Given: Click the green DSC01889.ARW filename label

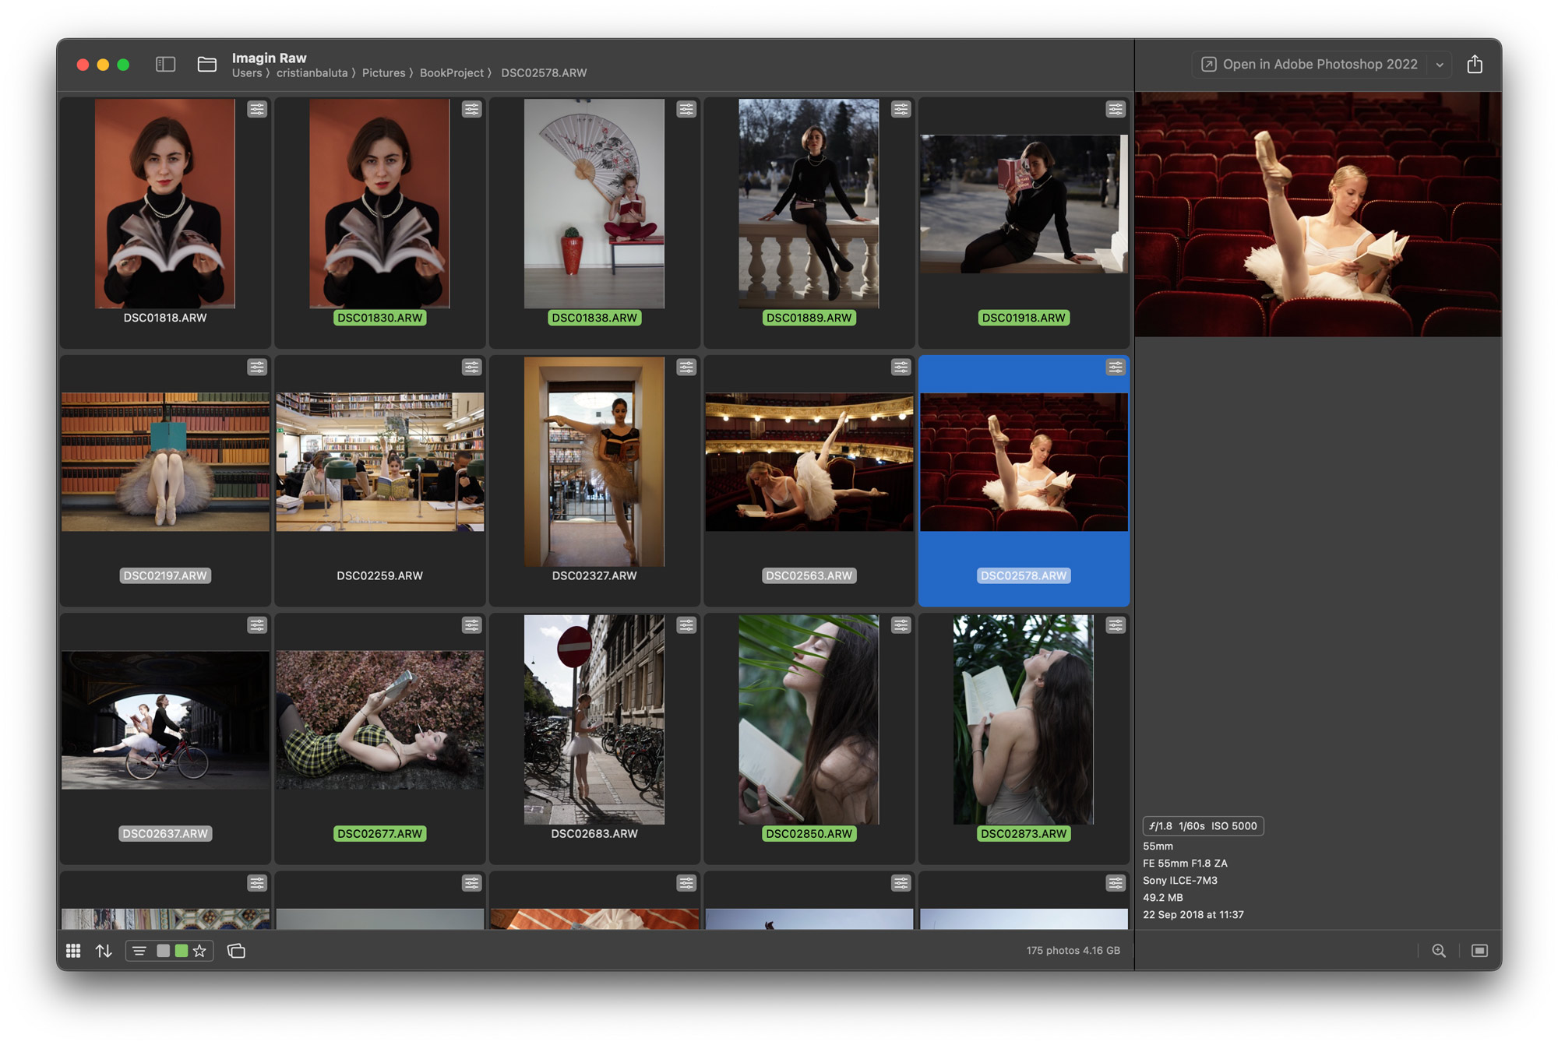Looking at the screenshot, I should [x=809, y=318].
